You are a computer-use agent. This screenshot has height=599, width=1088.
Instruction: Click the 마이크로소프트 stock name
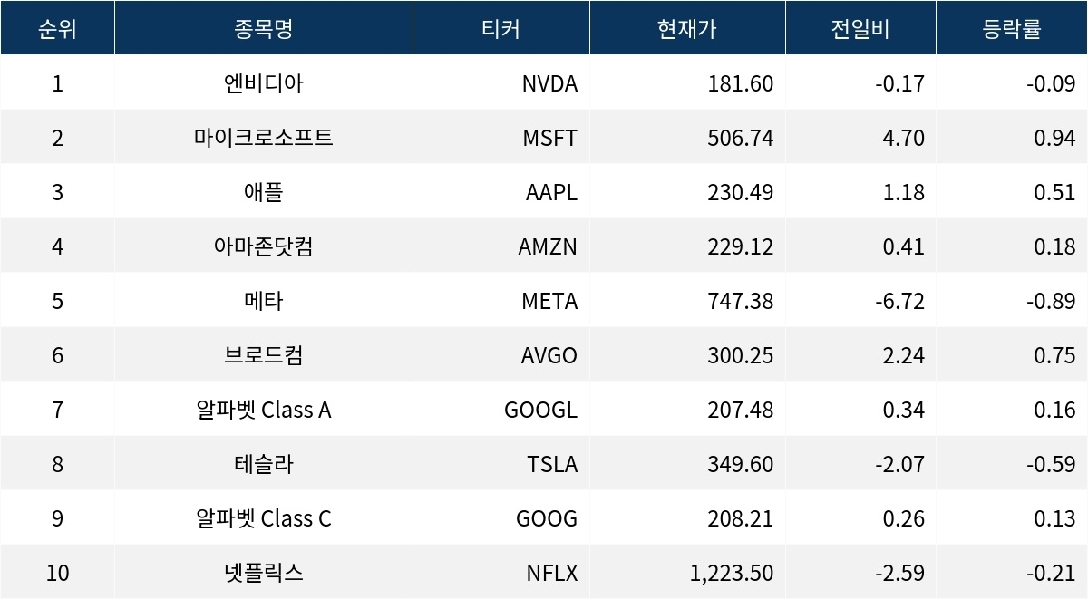(263, 138)
